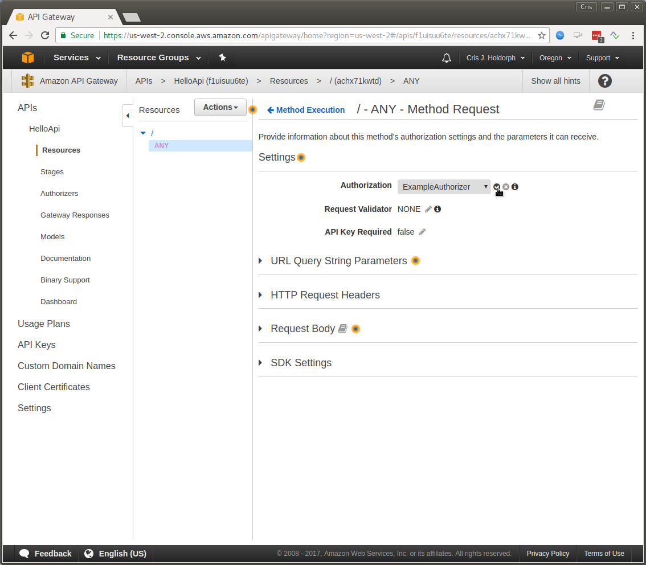Click HelloApi (f1uisuu6te) breadcrumb

tap(211, 81)
